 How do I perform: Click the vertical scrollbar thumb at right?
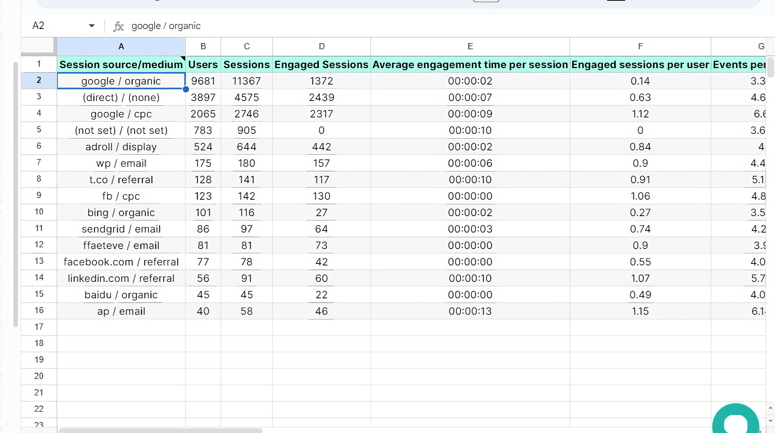click(770, 67)
